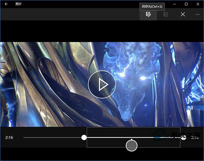Click the grayed-out save a copy icon
This screenshot has height=161, width=204.
coord(166,14)
